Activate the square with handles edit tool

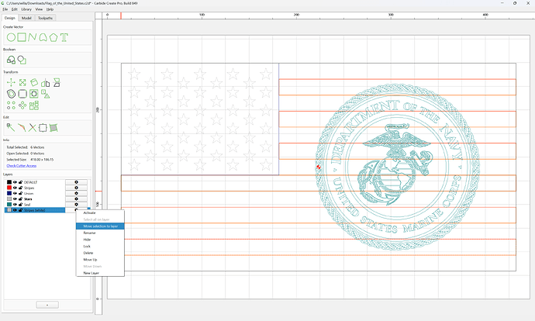(43, 128)
